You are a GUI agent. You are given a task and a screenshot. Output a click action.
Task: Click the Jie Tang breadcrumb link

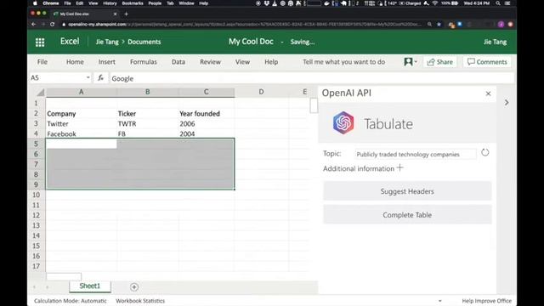click(x=107, y=42)
